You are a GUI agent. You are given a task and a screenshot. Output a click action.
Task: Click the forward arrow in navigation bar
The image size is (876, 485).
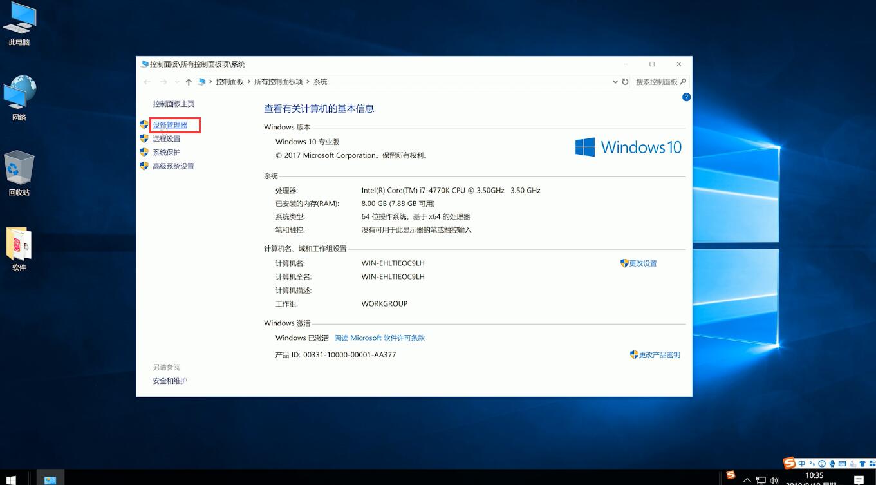[x=163, y=82]
